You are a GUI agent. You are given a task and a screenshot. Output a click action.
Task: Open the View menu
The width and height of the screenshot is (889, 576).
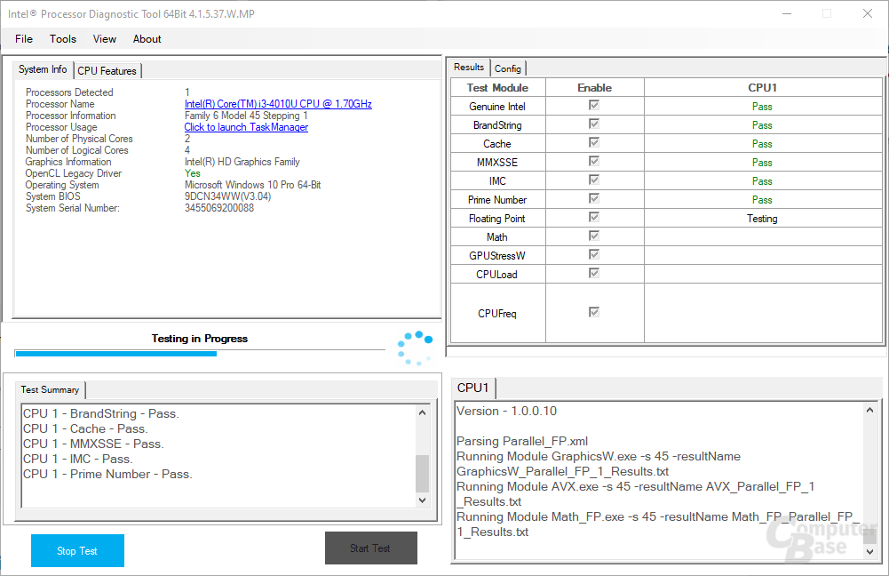click(104, 38)
